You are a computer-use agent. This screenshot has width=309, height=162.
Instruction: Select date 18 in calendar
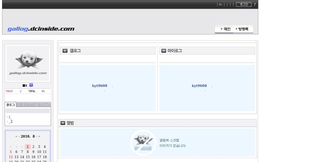tap(45, 157)
